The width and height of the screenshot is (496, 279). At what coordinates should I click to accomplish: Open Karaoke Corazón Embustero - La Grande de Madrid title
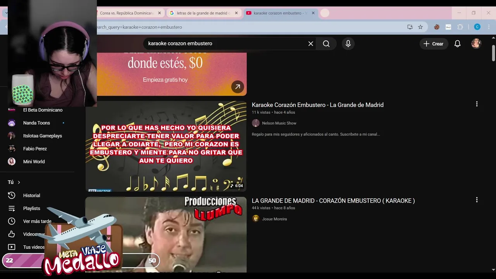(x=318, y=105)
